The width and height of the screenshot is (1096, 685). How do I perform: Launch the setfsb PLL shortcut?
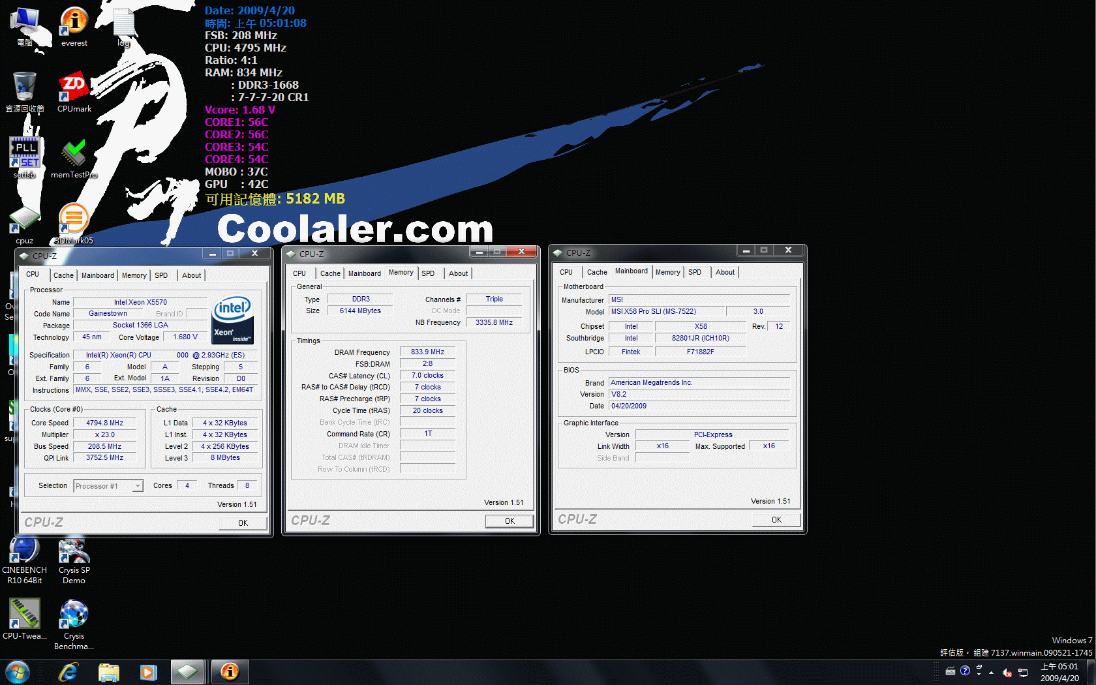25,157
